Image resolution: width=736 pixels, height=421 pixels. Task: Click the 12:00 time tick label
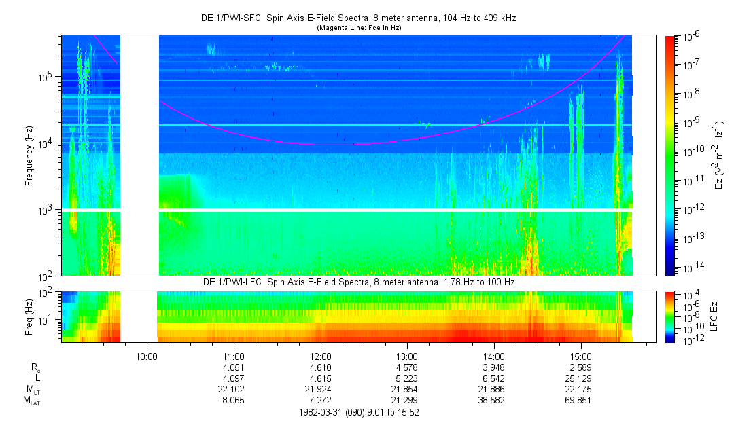point(321,356)
